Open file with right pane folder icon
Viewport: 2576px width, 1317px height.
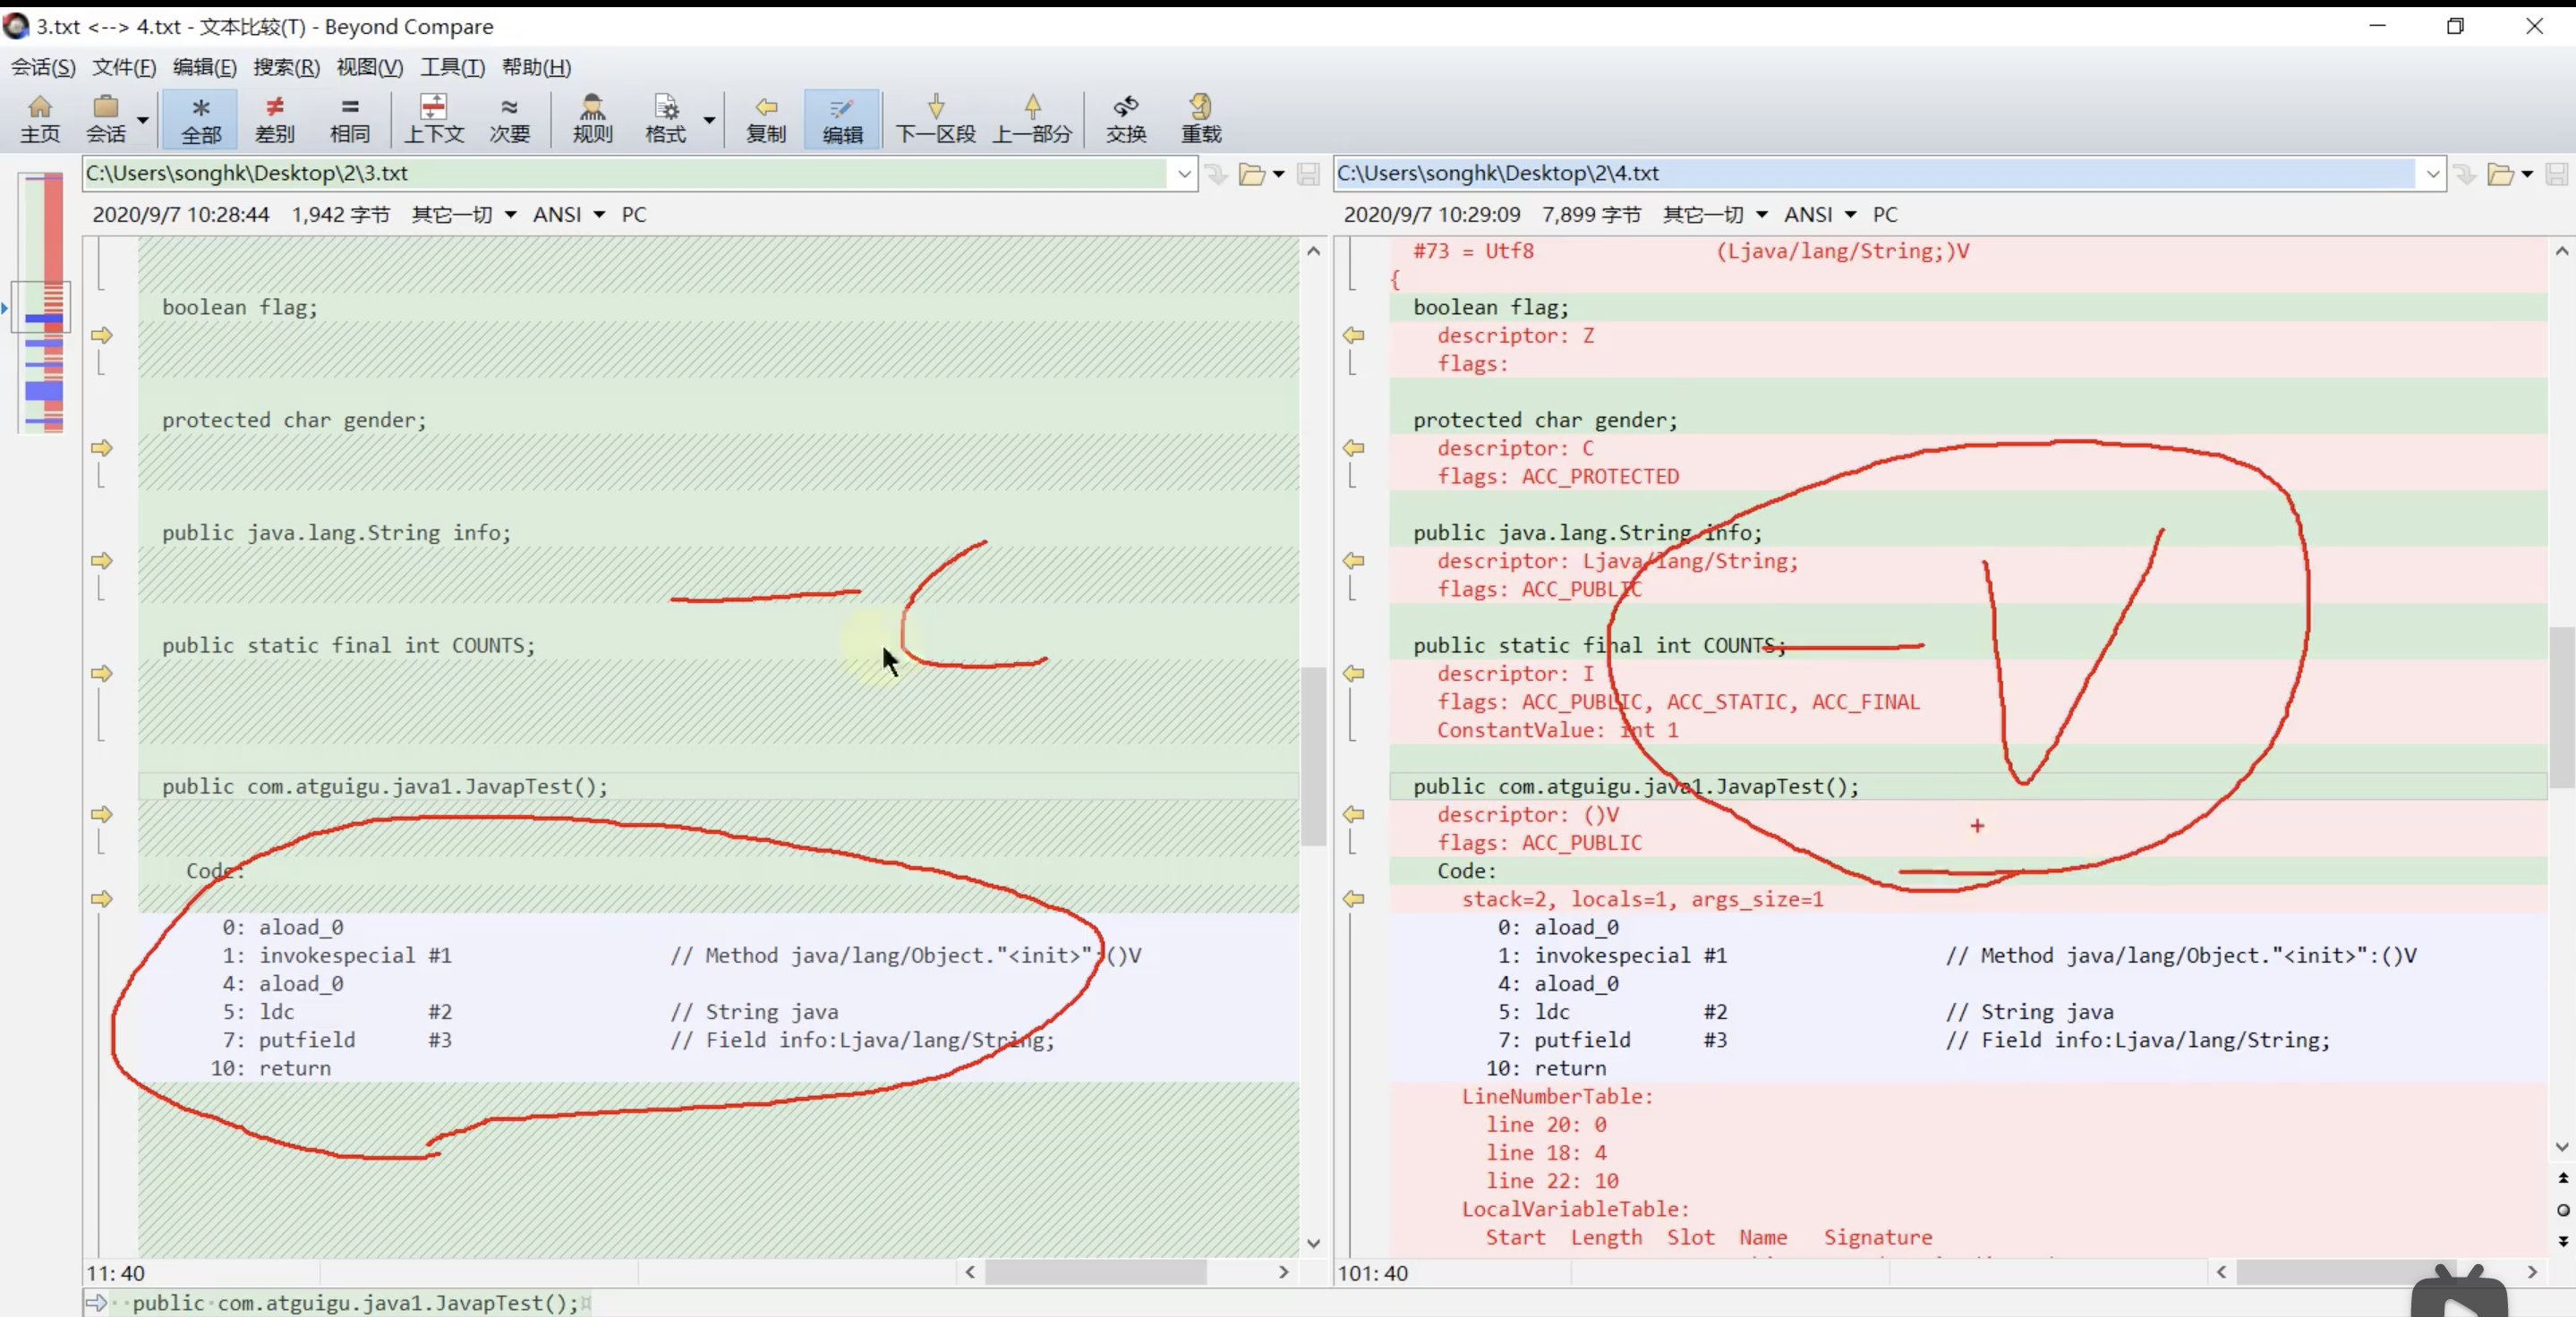click(x=2500, y=174)
